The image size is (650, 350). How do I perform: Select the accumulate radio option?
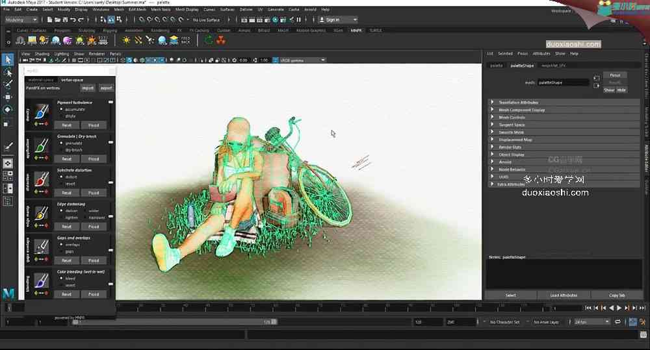click(x=62, y=109)
